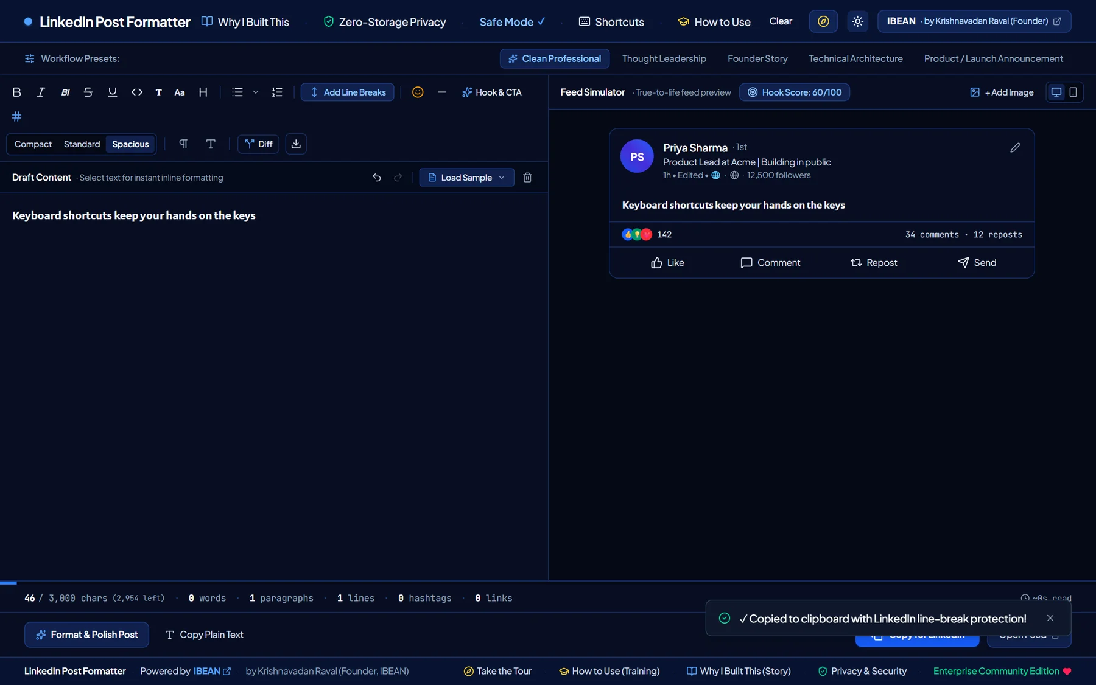Delete draft content with trash icon
This screenshot has width=1096, height=685.
pyautogui.click(x=527, y=178)
